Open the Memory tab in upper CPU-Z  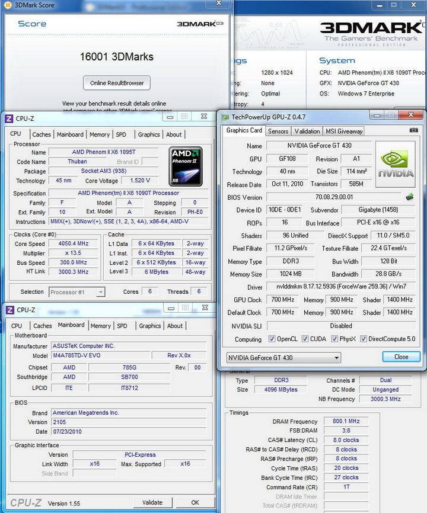100,134
